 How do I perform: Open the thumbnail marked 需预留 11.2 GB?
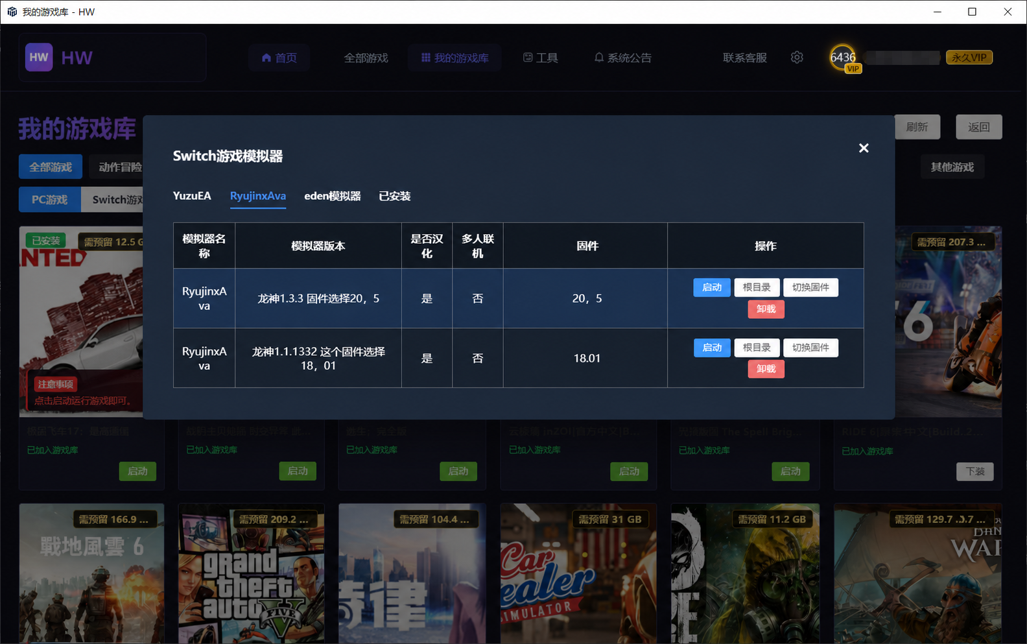[x=745, y=574]
